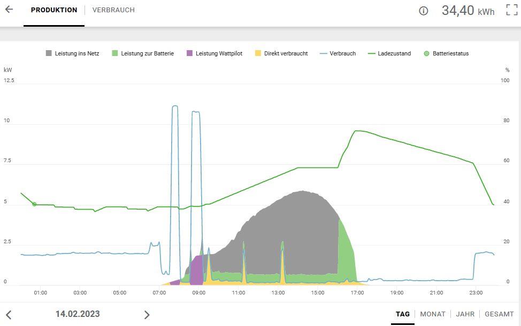This screenshot has width=521, height=326.
Task: Select the JAHR view
Action: click(465, 314)
